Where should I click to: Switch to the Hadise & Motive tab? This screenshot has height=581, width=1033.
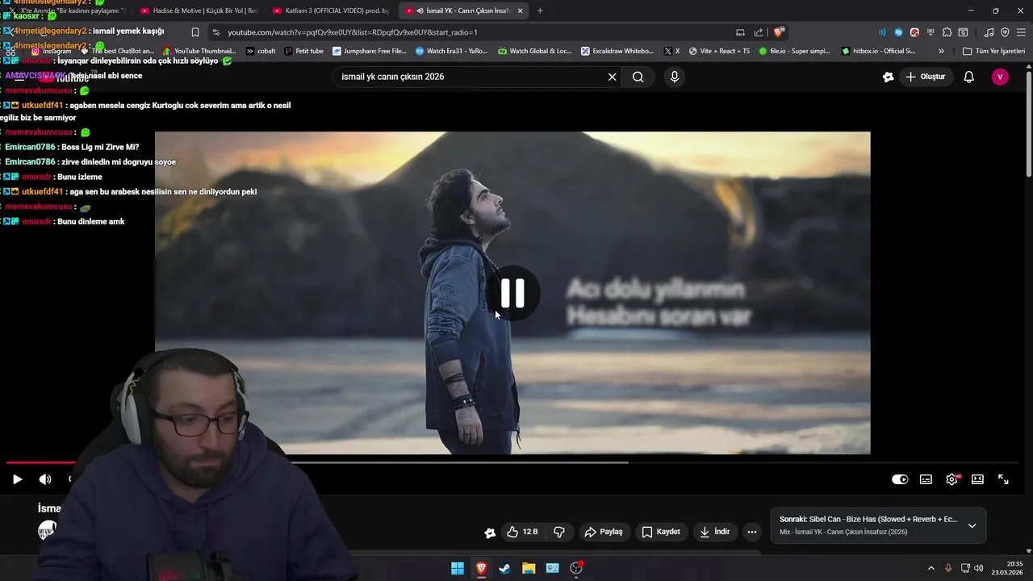pos(198,10)
